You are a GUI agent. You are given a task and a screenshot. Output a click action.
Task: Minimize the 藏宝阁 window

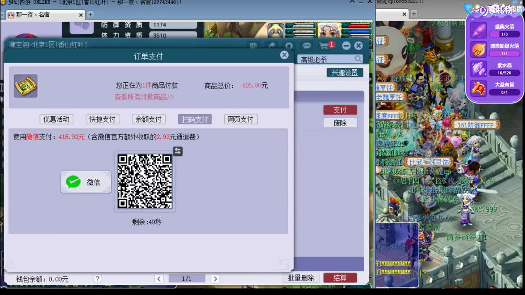pyautogui.click(x=346, y=45)
